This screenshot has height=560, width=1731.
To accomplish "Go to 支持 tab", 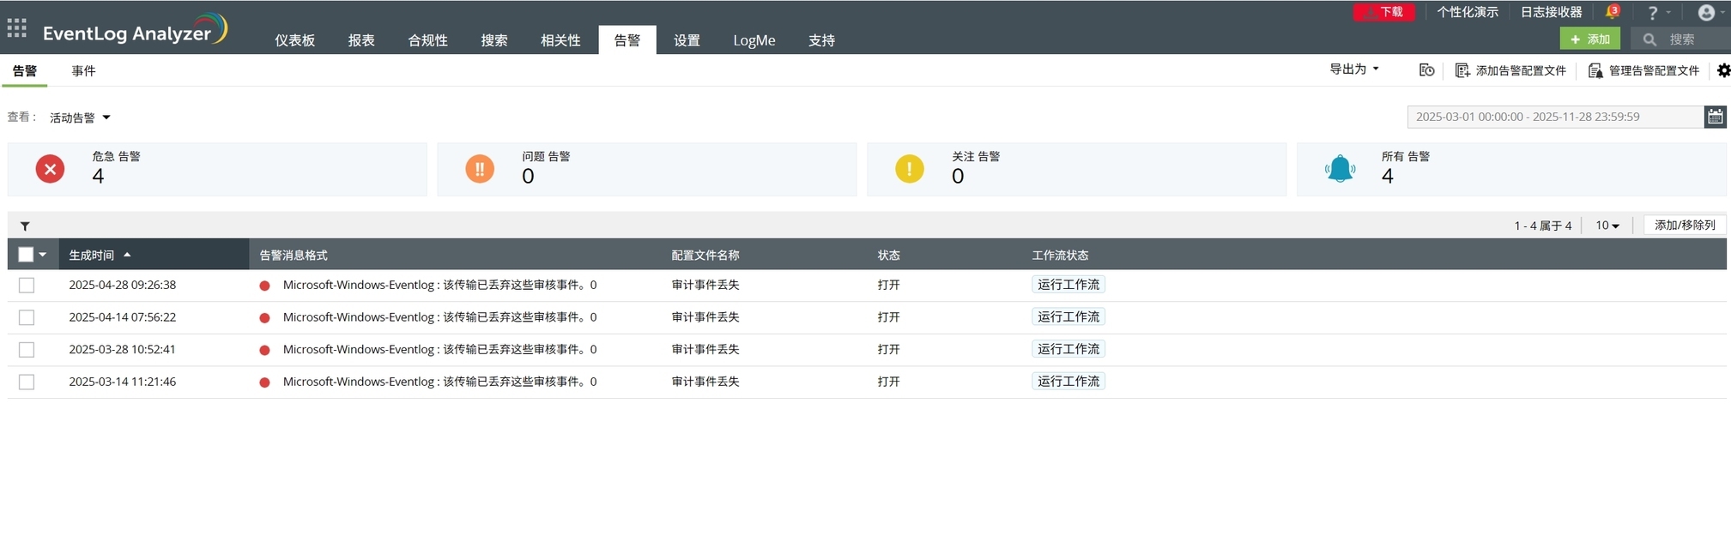I will [821, 40].
